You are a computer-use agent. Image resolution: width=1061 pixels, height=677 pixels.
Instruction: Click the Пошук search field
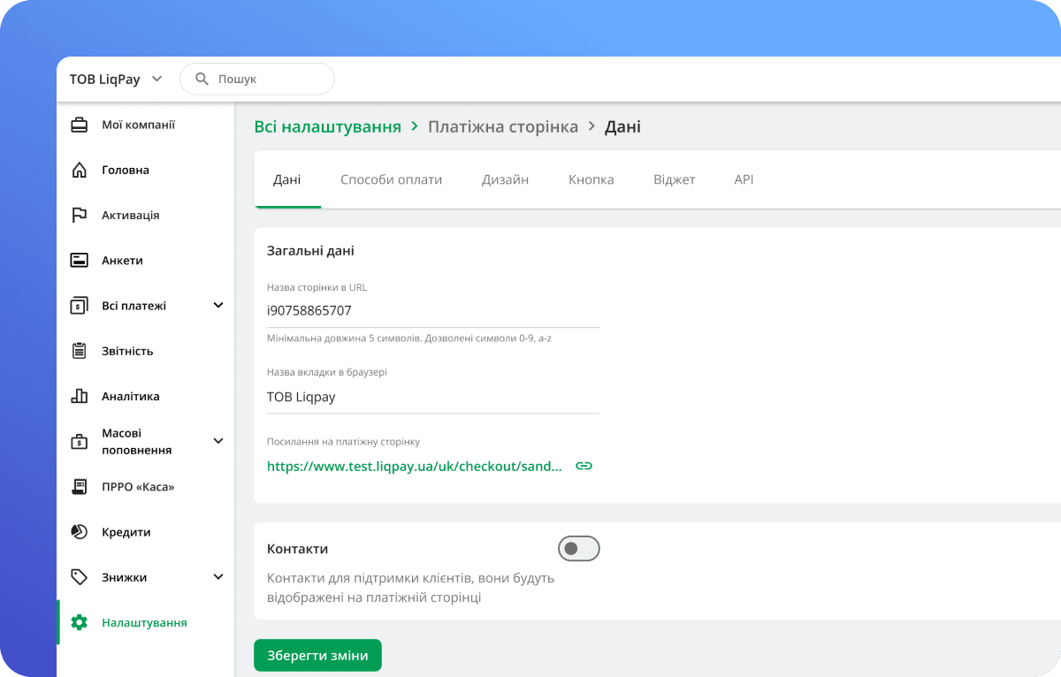256,79
